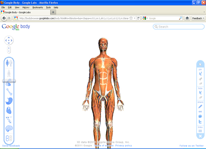The width and height of the screenshot is (206, 149).
Task: Open the Terms of service link
Action: tap(104, 146)
